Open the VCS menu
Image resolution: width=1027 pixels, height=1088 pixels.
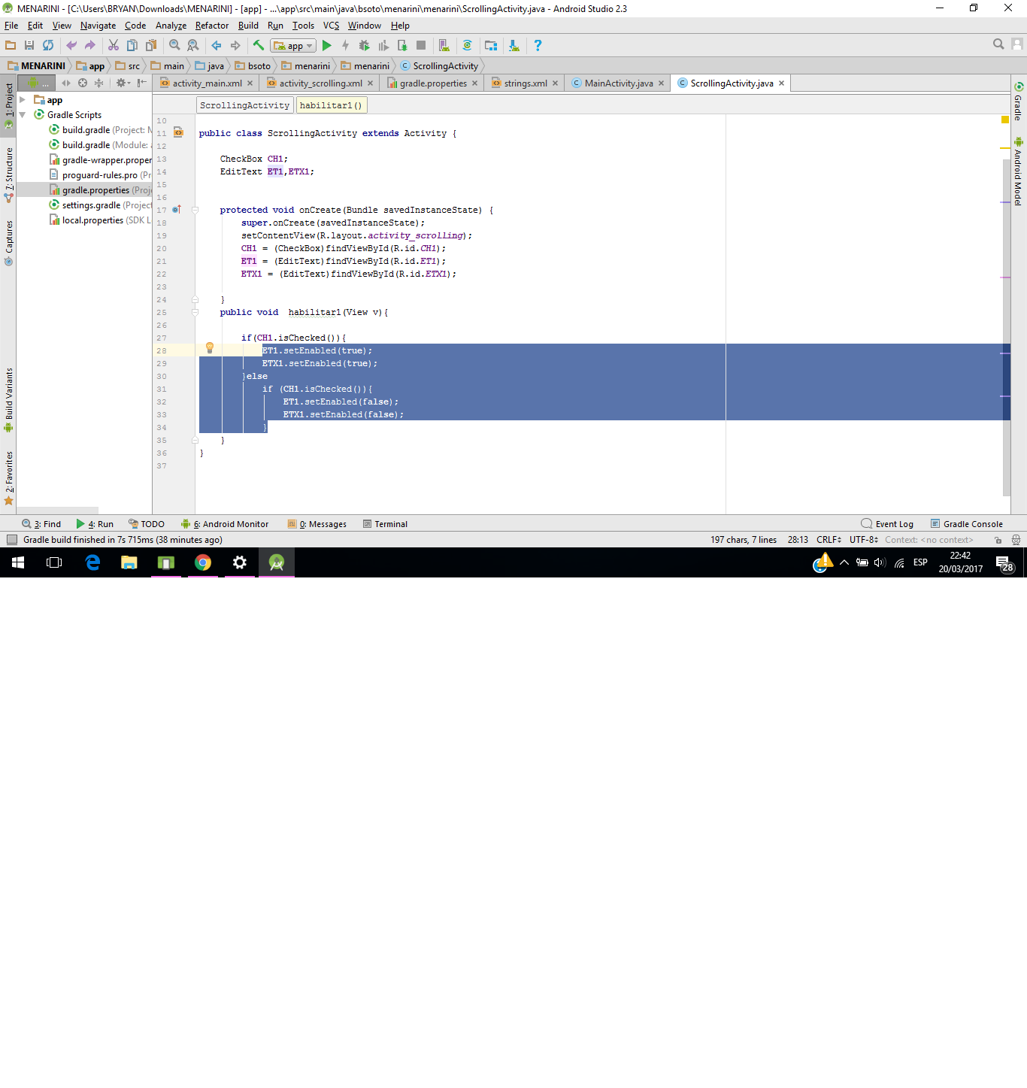tap(331, 26)
